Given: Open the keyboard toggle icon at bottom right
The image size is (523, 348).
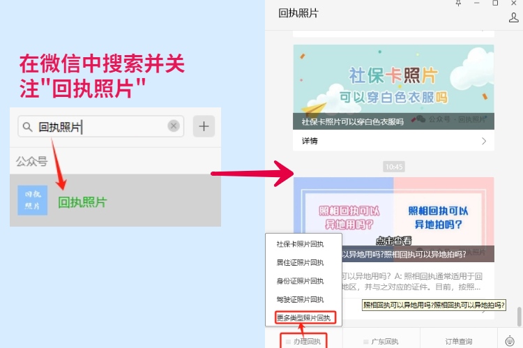Looking at the screenshot, I should [510, 341].
